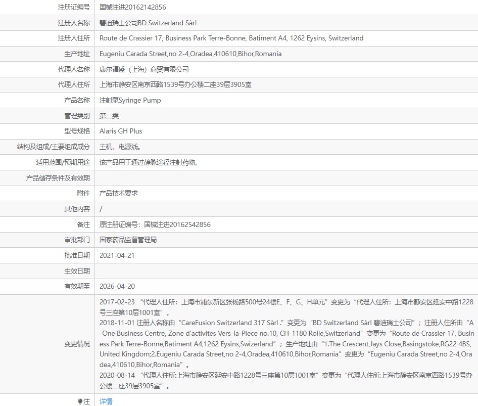Click the value 第二类
The image size is (478, 406).
[x=109, y=116]
